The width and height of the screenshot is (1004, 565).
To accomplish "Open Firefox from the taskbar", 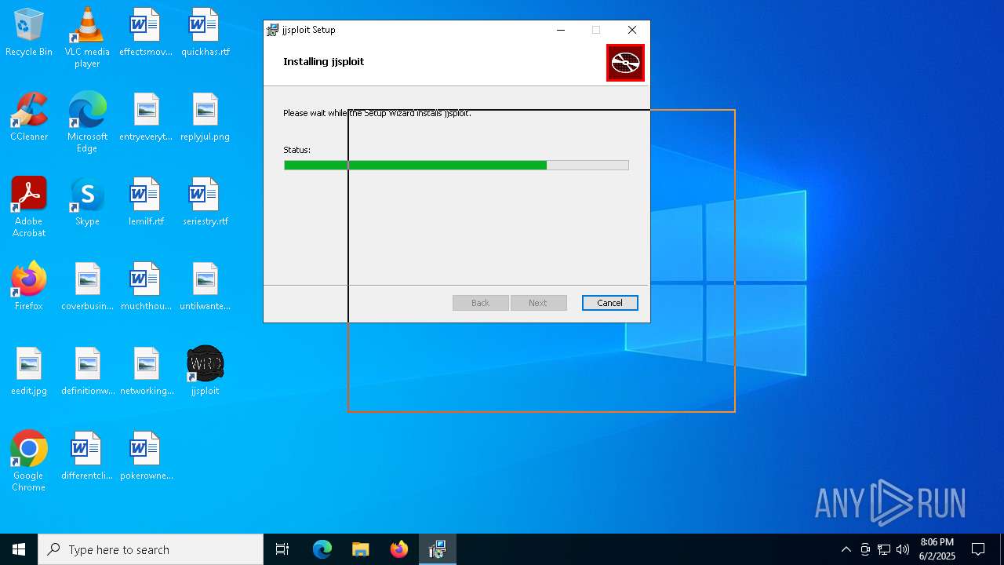I will pos(399,549).
